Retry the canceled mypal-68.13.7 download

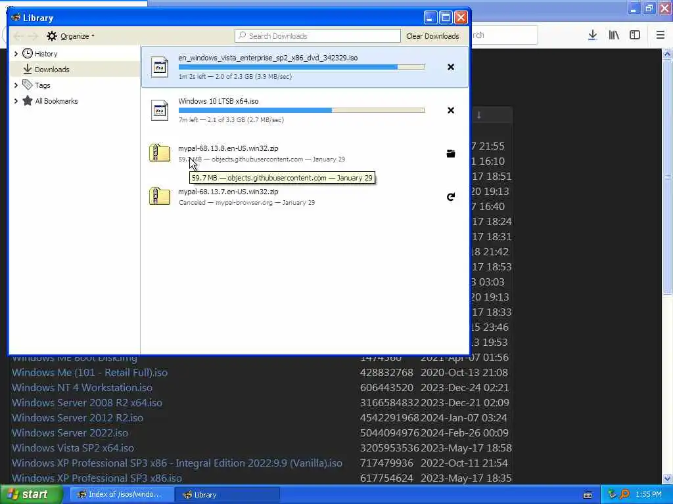[451, 197]
